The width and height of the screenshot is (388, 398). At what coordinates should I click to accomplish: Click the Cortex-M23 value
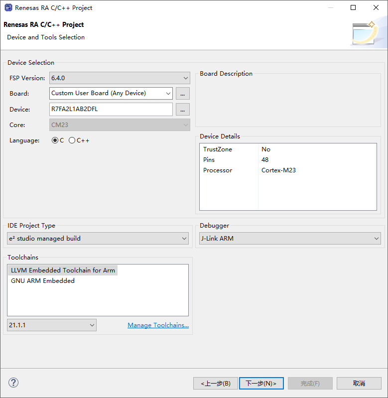click(x=278, y=170)
